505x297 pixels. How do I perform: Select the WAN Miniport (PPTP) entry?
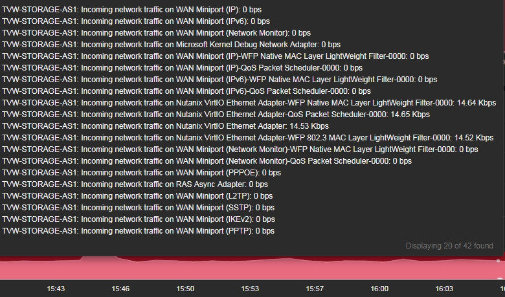(x=138, y=231)
